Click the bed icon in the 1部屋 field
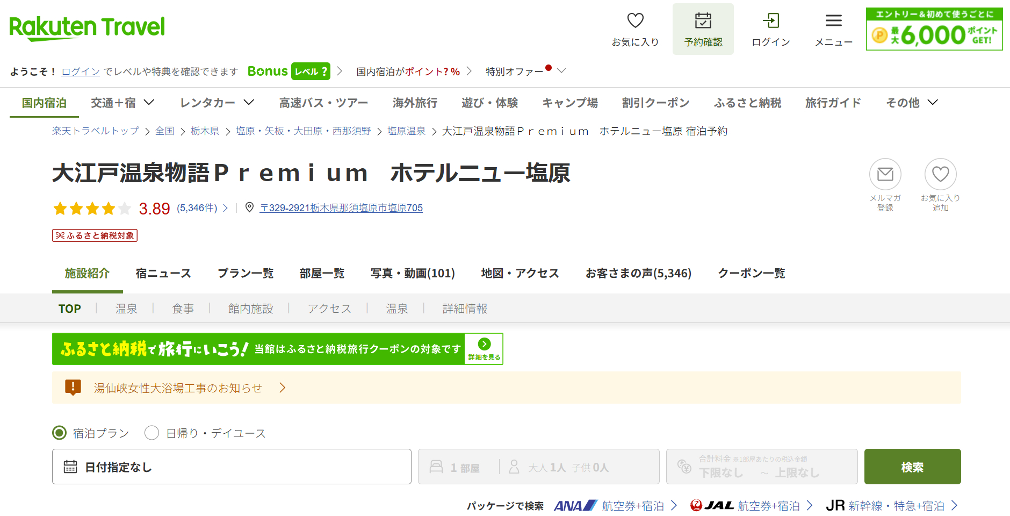 click(x=437, y=467)
